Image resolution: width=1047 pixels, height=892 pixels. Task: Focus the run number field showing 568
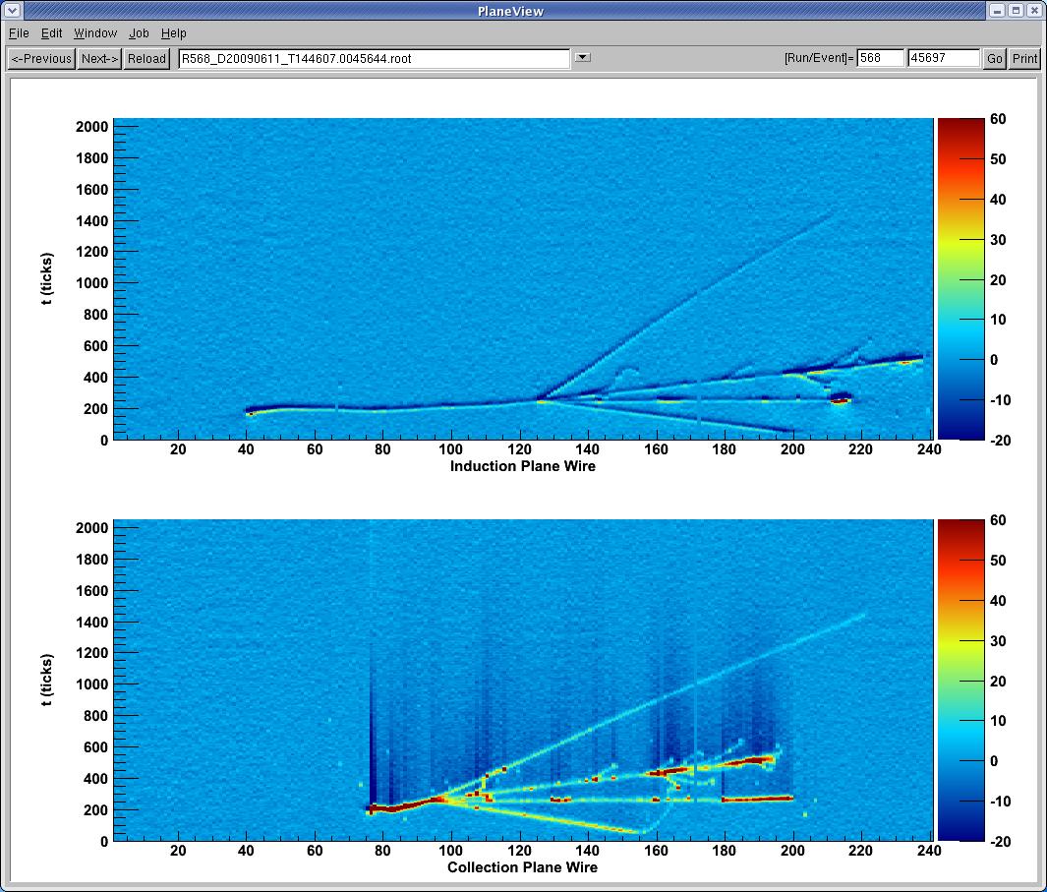point(880,59)
